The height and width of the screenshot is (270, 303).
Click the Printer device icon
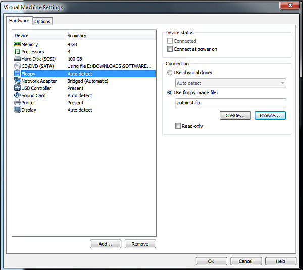click(17, 102)
